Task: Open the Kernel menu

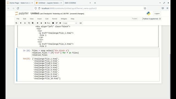Action: [x=54, y=19]
